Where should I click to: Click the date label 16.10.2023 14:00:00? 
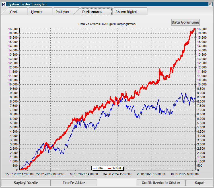pos(84,174)
